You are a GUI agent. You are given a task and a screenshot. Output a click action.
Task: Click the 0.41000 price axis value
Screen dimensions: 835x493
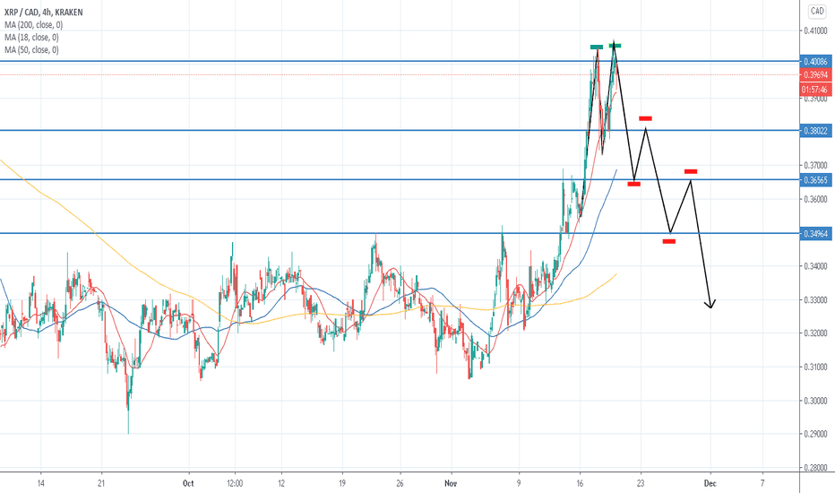[x=815, y=30]
